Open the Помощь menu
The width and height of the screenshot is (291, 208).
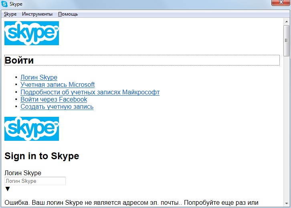coord(68,14)
